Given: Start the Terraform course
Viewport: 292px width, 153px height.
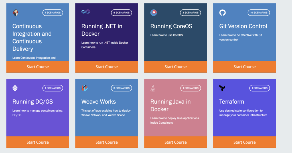Looking at the screenshot, I should (244, 142).
